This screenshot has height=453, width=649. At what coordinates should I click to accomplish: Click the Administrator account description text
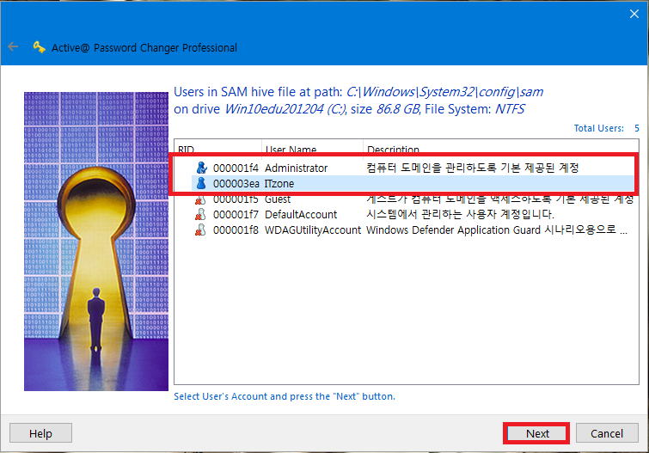pos(472,168)
